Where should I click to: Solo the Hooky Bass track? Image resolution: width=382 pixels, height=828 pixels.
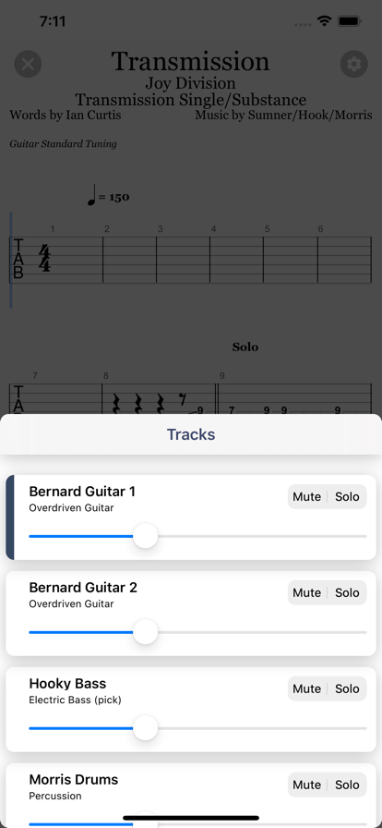pyautogui.click(x=347, y=688)
